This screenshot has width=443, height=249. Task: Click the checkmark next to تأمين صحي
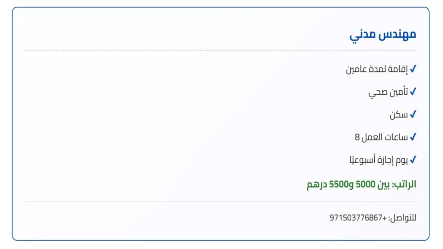pyautogui.click(x=413, y=92)
